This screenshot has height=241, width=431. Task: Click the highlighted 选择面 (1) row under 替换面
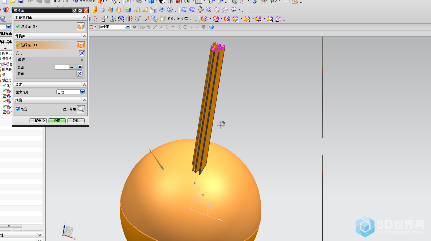(46, 45)
